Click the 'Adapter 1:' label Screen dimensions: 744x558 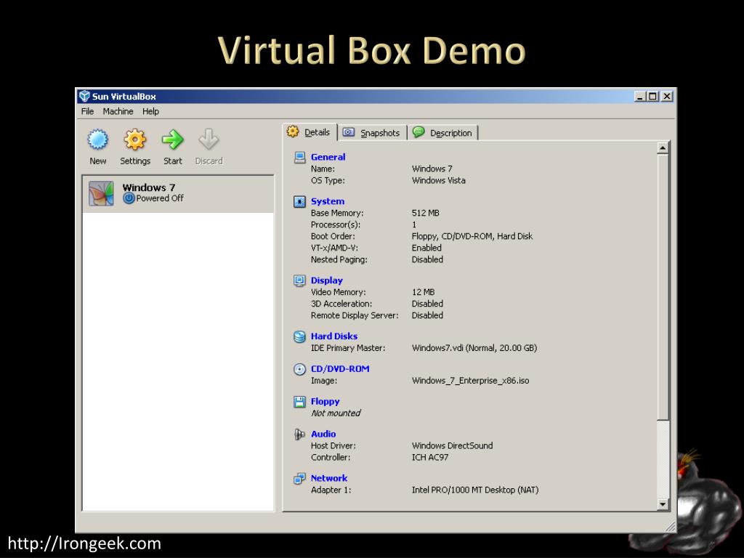pos(331,490)
